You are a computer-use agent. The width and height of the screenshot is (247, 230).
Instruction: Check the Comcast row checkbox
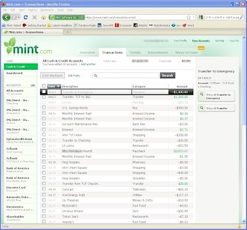tap(44, 189)
